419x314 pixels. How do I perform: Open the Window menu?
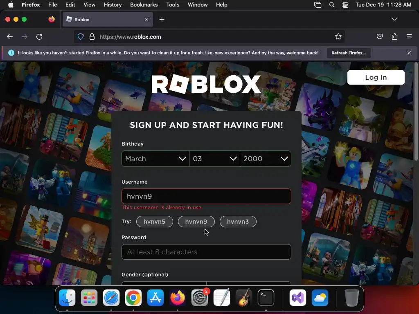tap(198, 4)
